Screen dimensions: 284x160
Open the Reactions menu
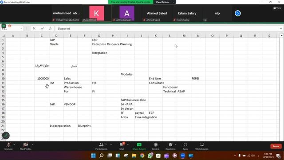coord(170,146)
